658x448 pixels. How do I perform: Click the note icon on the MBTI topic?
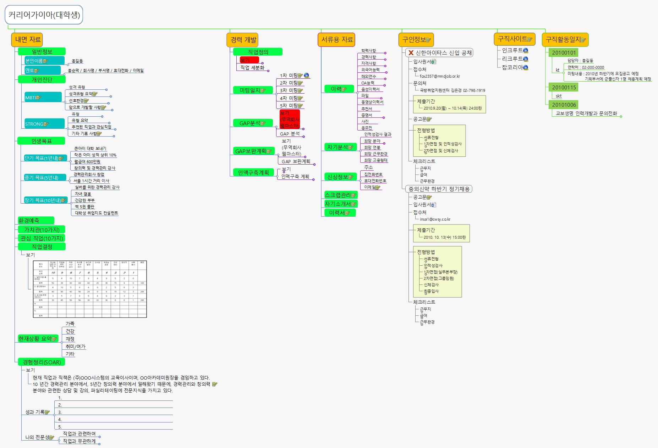pos(38,98)
